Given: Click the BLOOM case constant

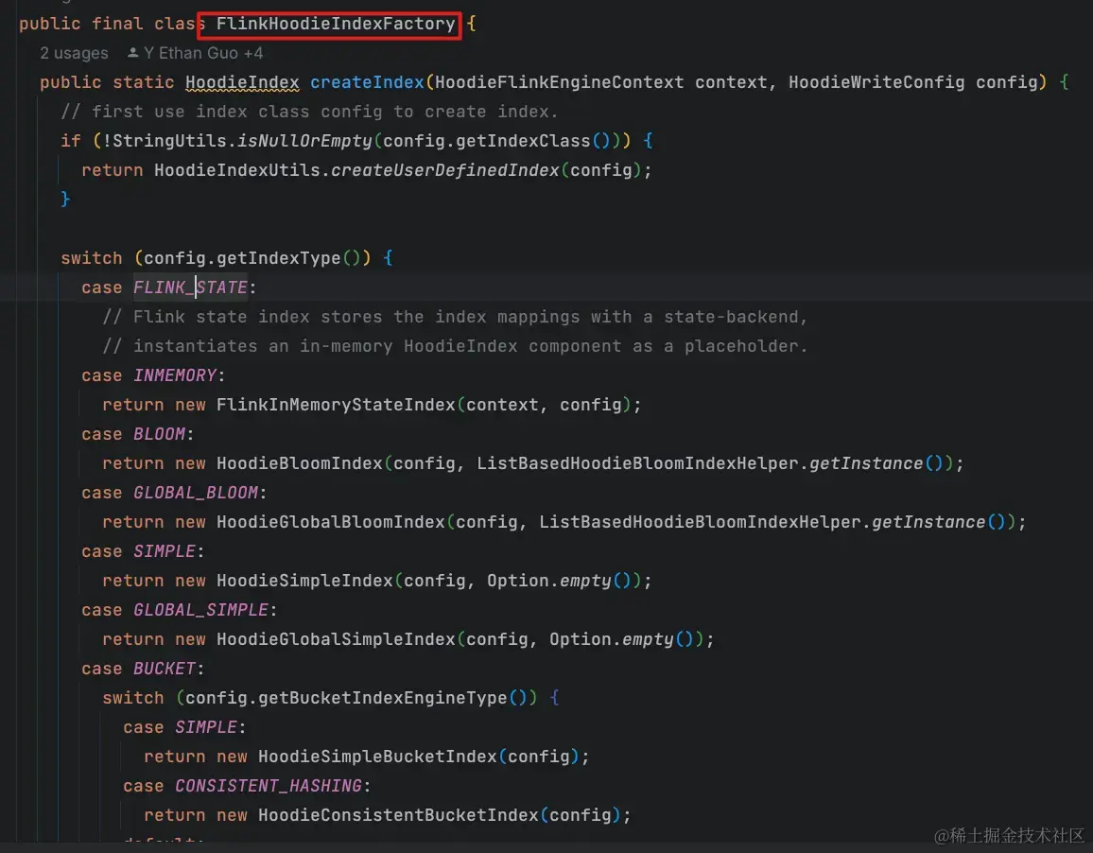Looking at the screenshot, I should [x=159, y=434].
